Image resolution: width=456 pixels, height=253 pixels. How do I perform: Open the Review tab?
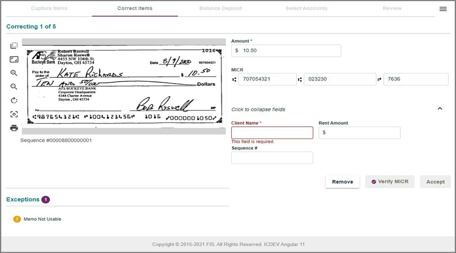392,8
